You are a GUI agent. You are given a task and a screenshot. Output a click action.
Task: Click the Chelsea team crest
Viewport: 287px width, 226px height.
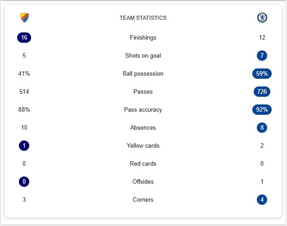262,18
